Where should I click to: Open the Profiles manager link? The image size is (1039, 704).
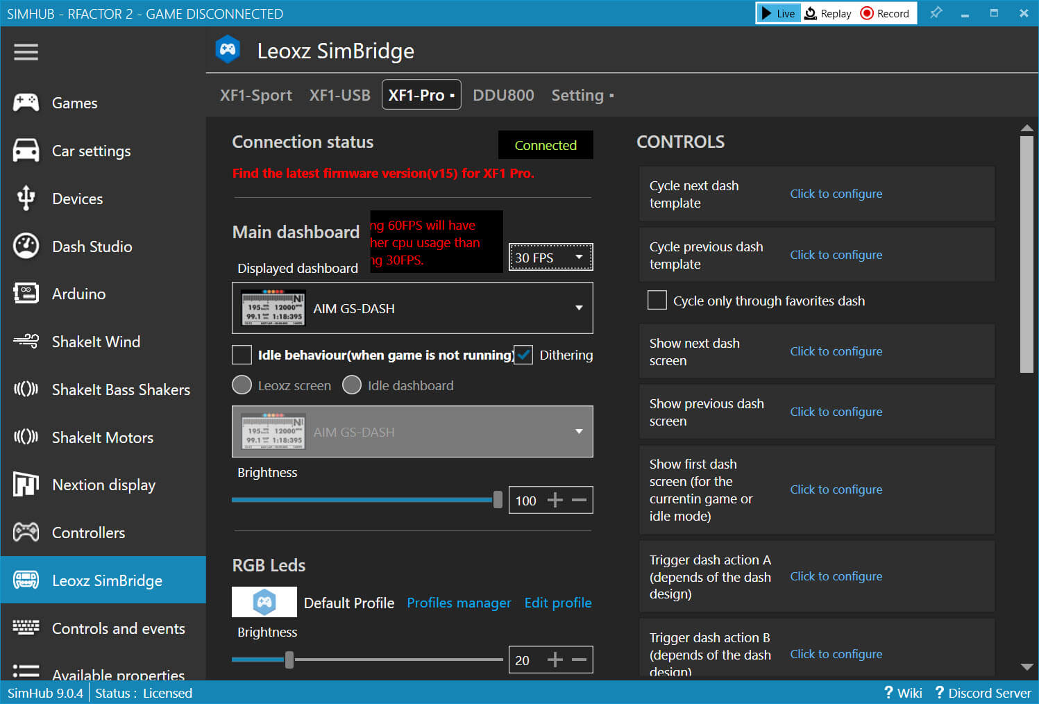[459, 603]
